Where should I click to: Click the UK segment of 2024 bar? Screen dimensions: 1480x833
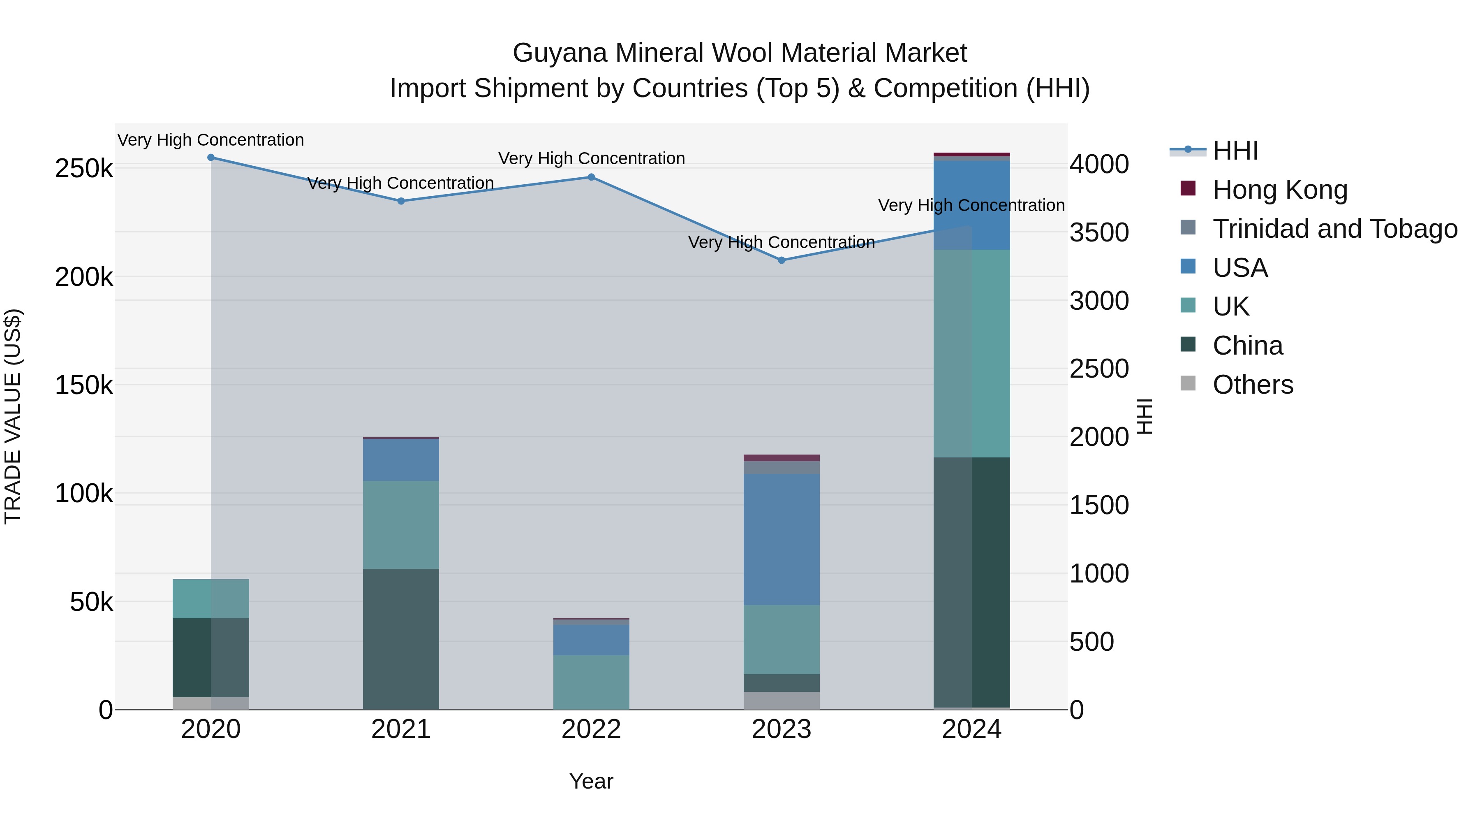click(x=971, y=353)
